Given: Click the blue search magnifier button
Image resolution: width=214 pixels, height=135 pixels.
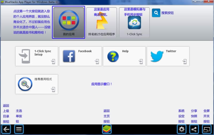Looking at the screenshot, I should pos(156,13).
